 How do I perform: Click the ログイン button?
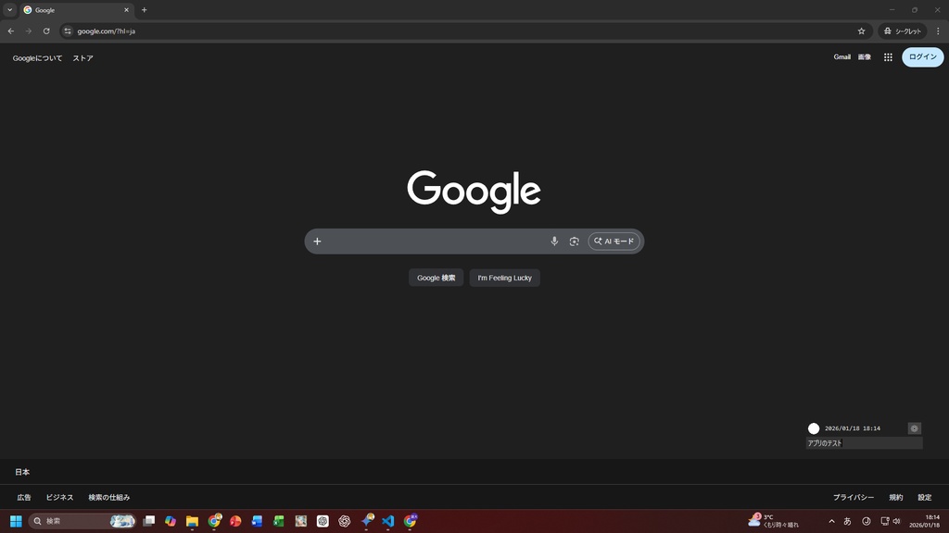(922, 56)
